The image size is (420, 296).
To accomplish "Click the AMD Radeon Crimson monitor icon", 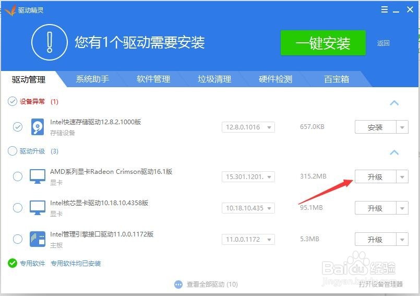I will (x=37, y=176).
